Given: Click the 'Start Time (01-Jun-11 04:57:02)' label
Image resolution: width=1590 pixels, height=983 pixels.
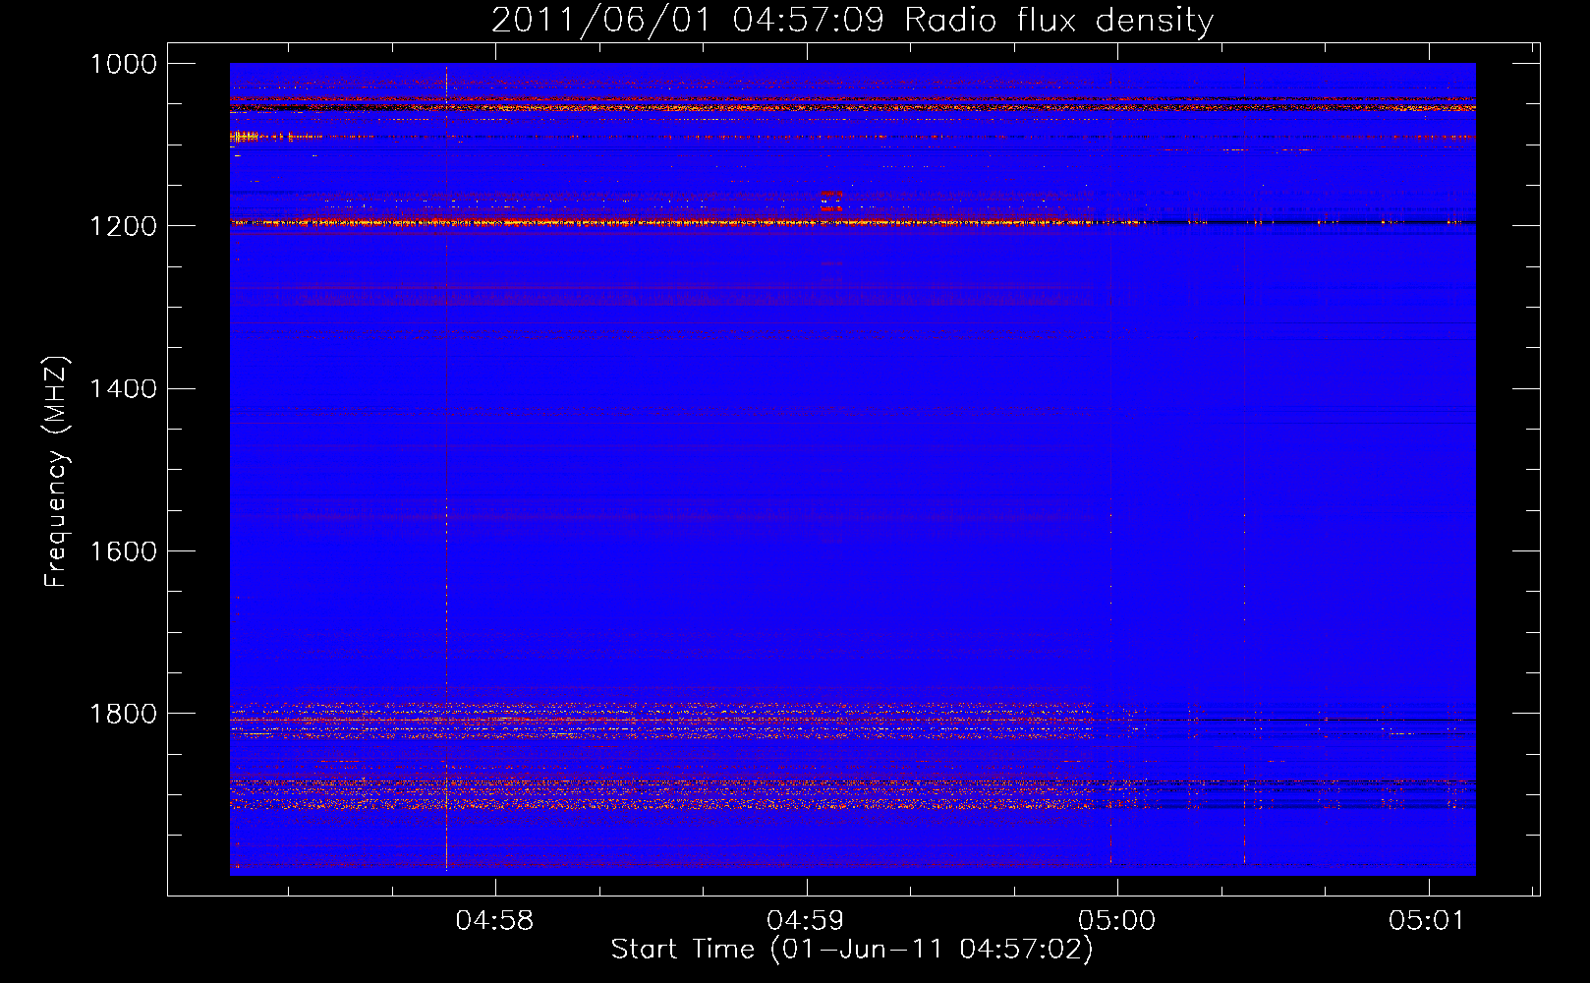Looking at the screenshot, I should 852,950.
